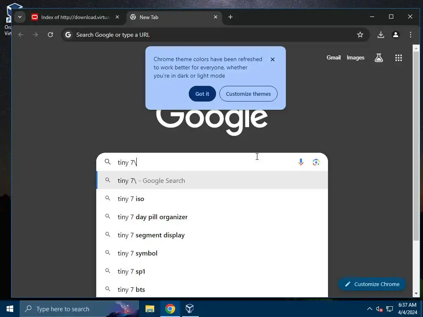423x317 pixels.
Task: Open Google apps grid
Action: (x=399, y=58)
